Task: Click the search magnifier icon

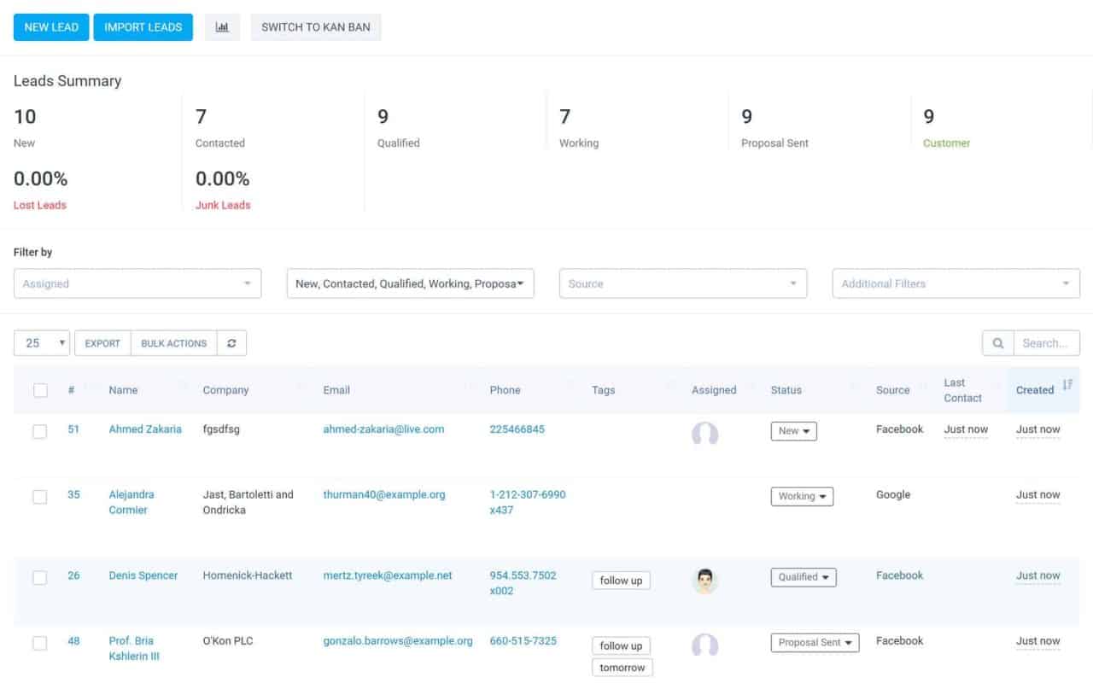Action: coord(997,343)
